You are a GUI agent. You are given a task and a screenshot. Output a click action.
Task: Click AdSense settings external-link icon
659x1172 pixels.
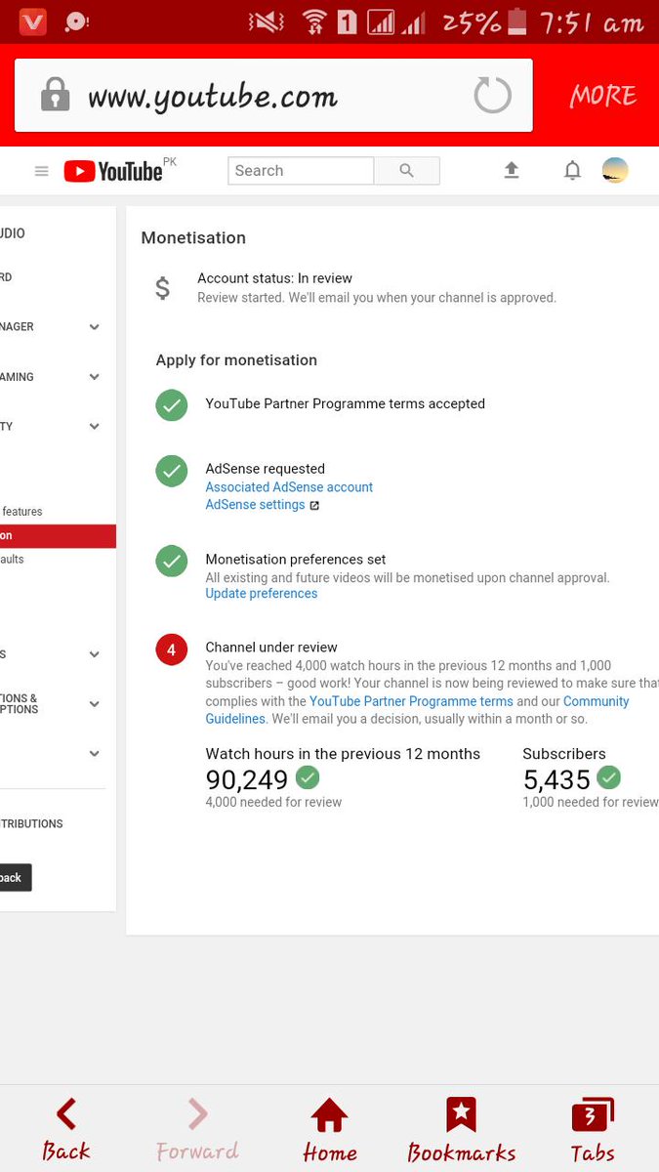click(314, 506)
